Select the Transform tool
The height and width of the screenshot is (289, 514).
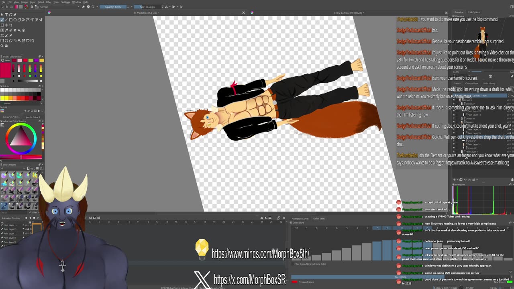(2, 25)
